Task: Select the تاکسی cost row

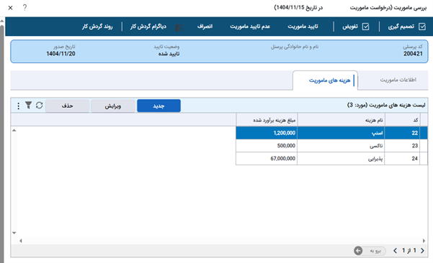Action: [331, 146]
